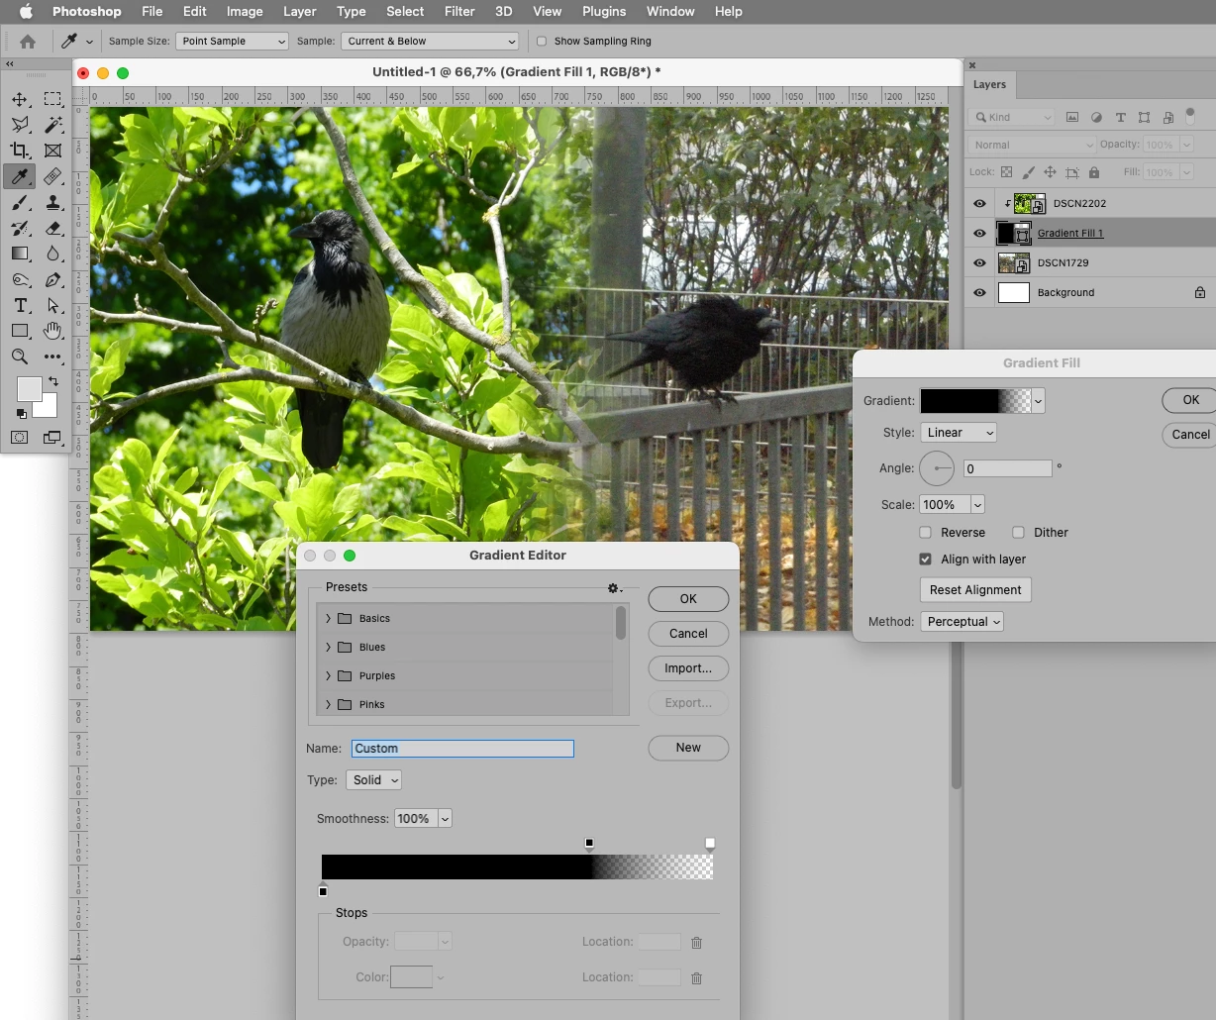Change screen mode from toolbar bottom
The height and width of the screenshot is (1020, 1216).
tap(52, 437)
